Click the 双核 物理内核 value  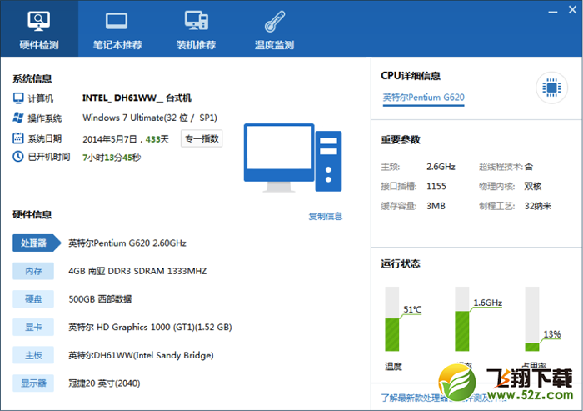(533, 186)
